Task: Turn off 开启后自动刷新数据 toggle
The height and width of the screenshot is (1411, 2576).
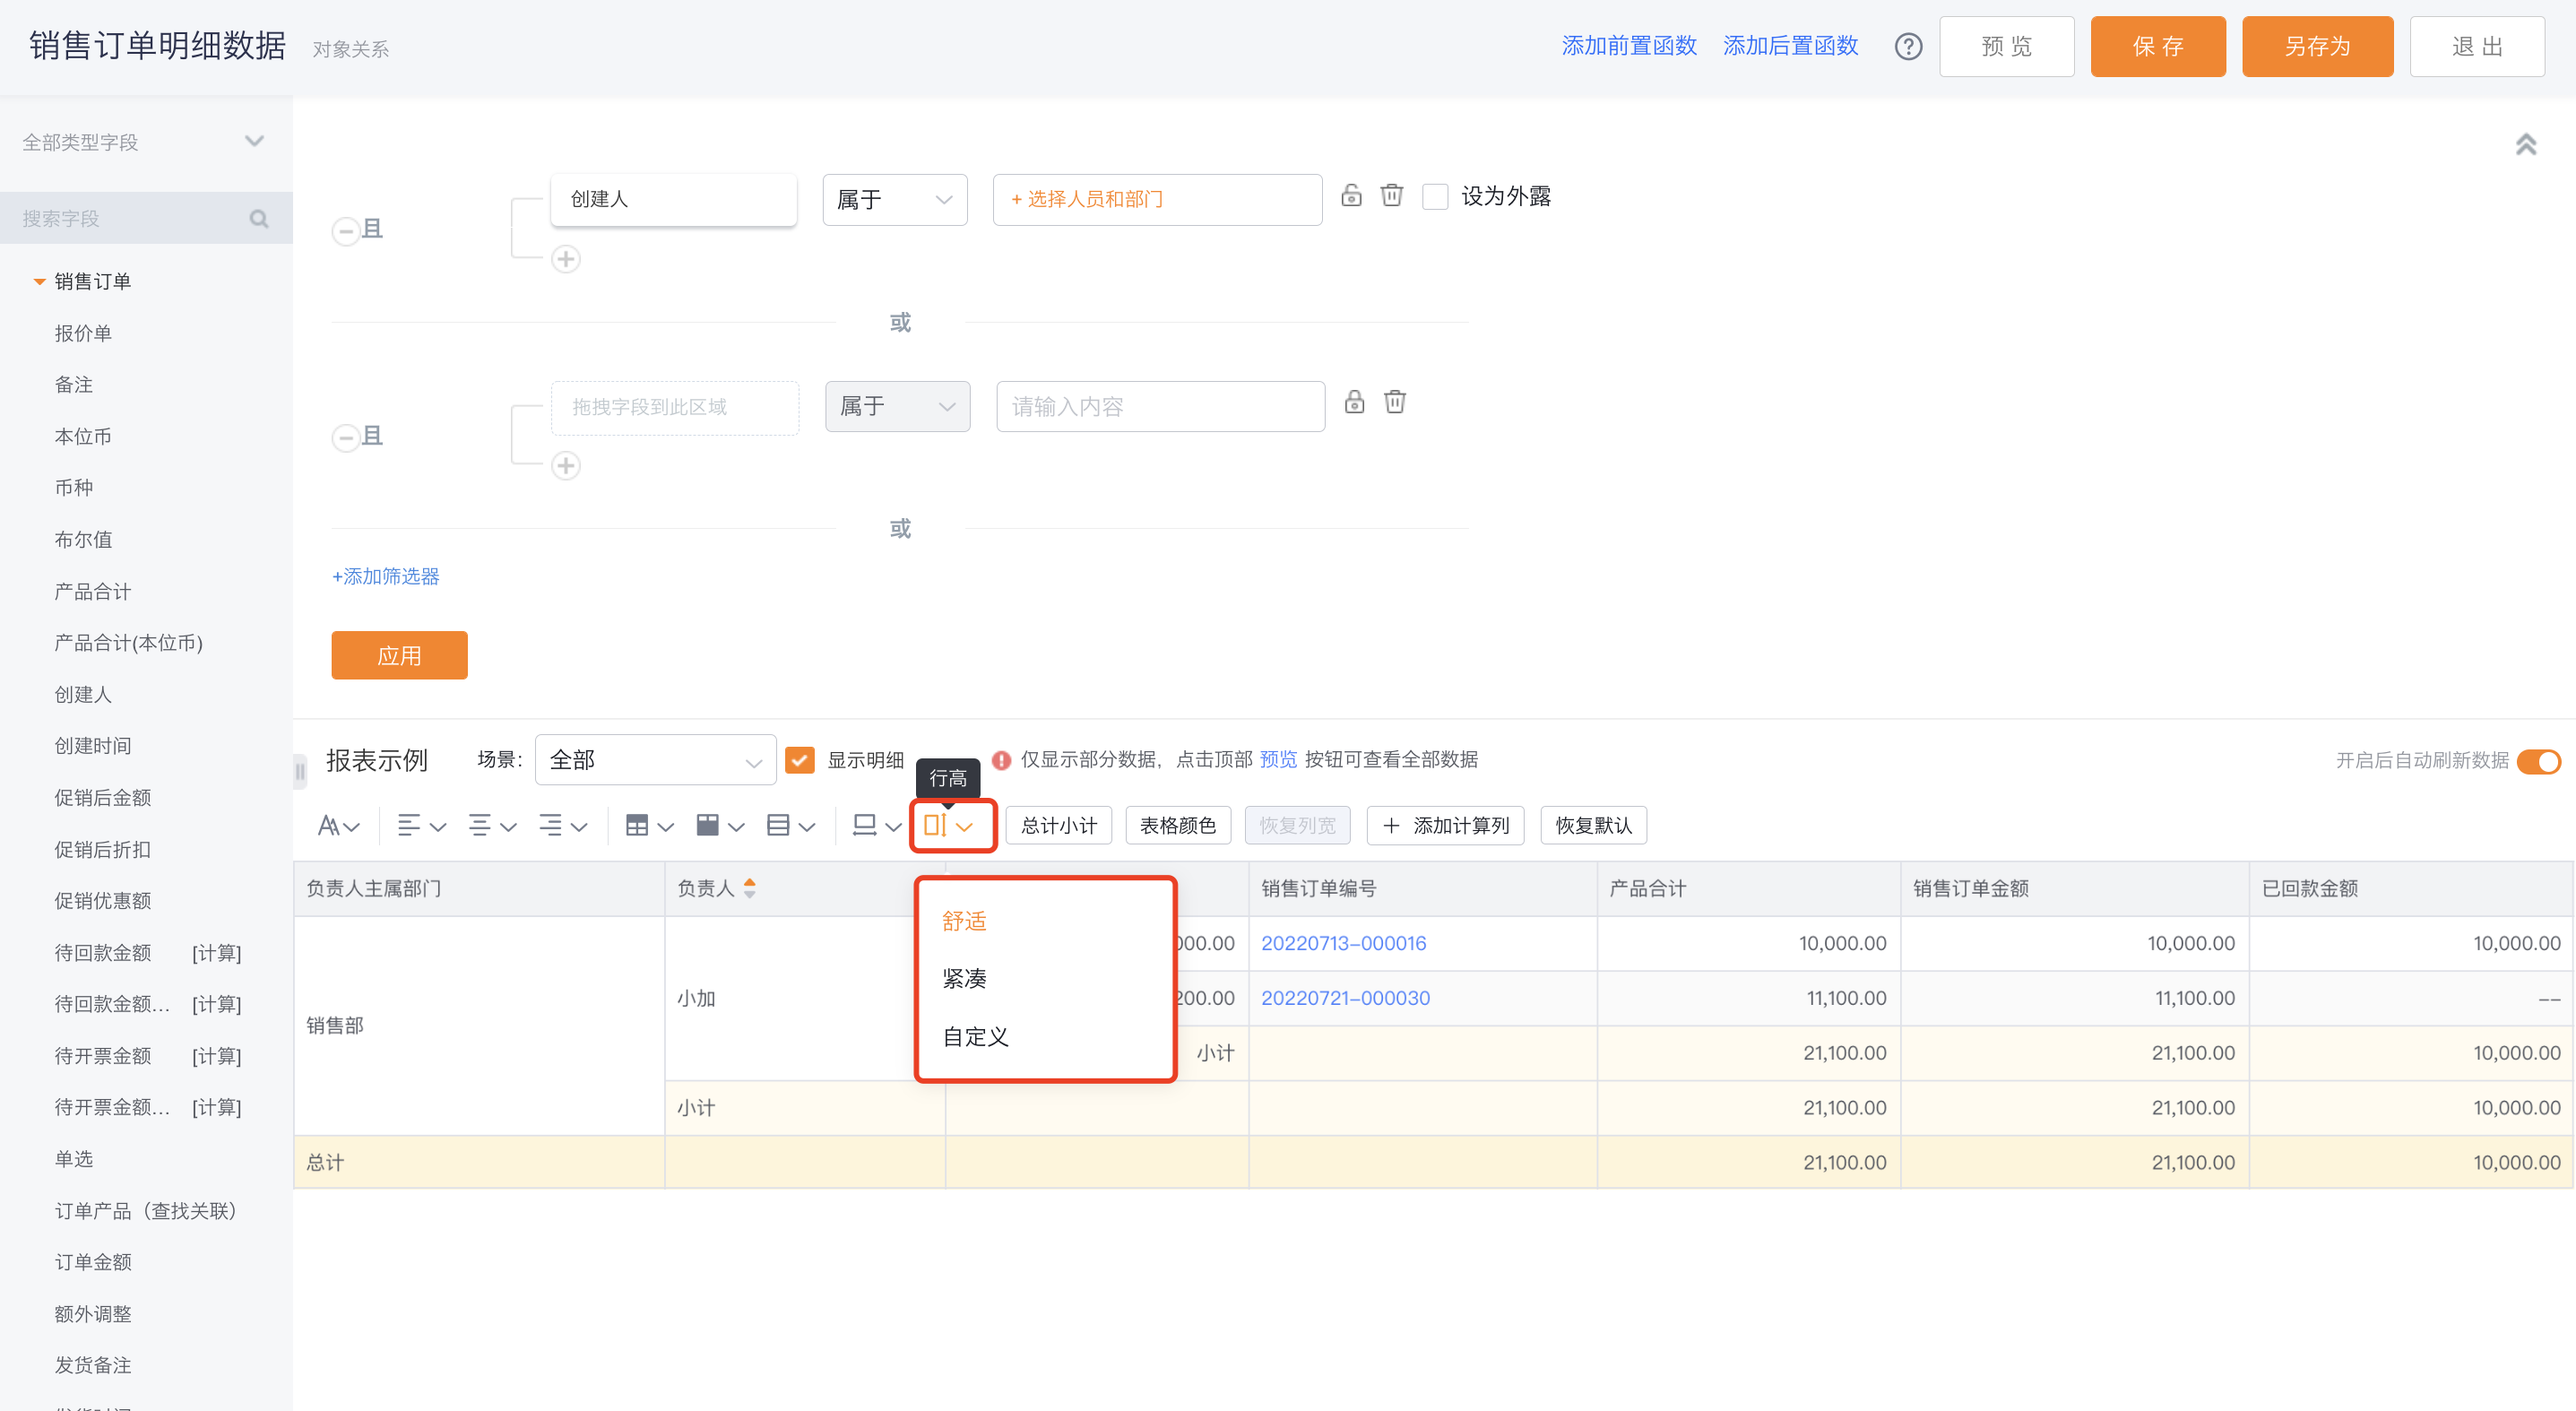Action: click(2538, 761)
